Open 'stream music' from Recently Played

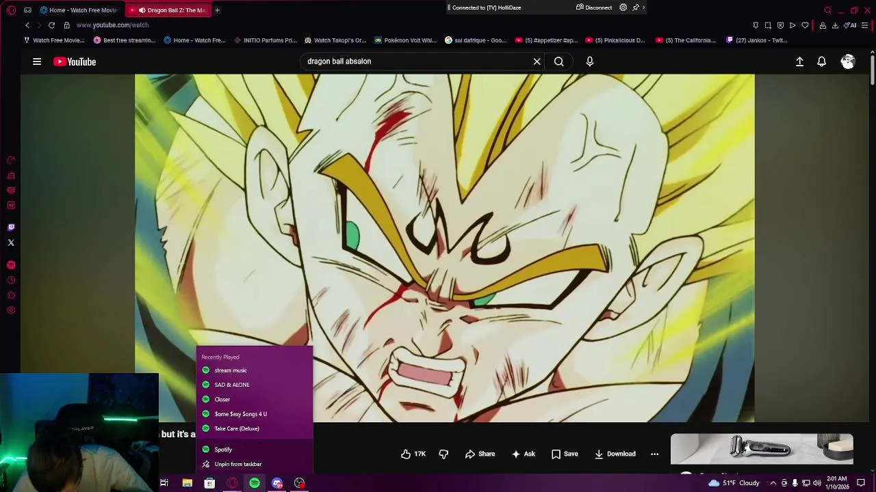click(x=255, y=370)
